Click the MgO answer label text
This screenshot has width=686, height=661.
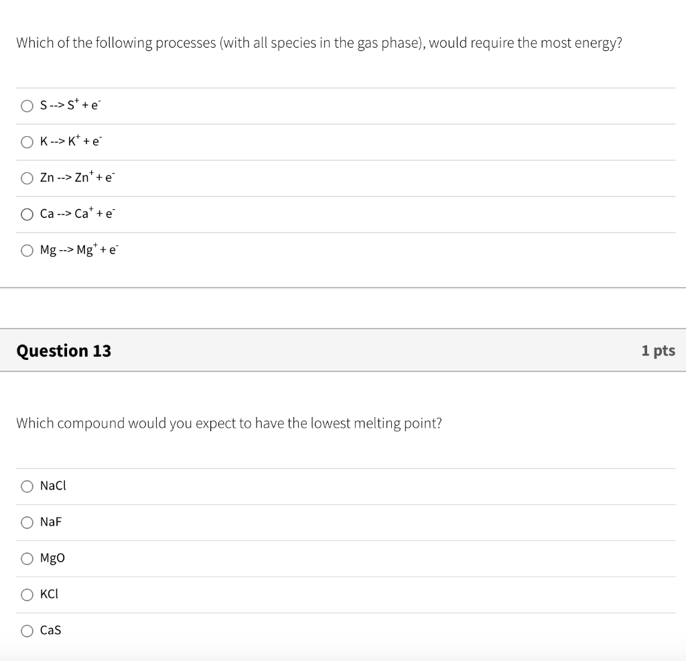[x=52, y=558]
